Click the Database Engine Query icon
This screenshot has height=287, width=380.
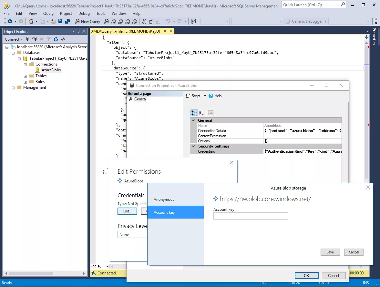(106, 21)
